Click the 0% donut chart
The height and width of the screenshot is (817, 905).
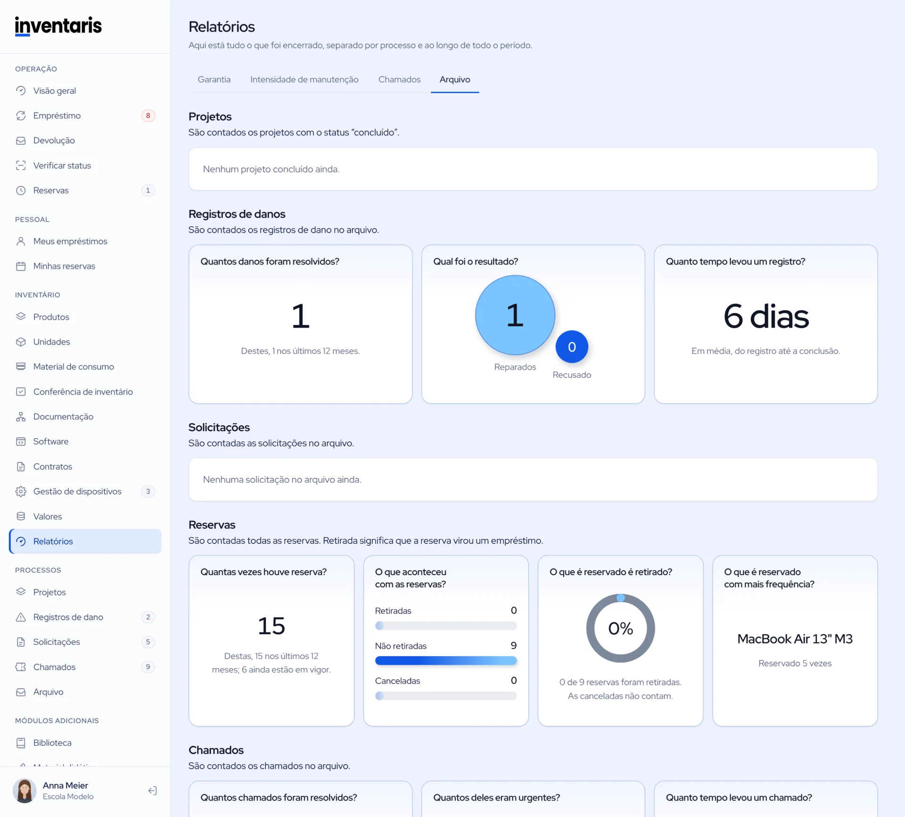(620, 628)
